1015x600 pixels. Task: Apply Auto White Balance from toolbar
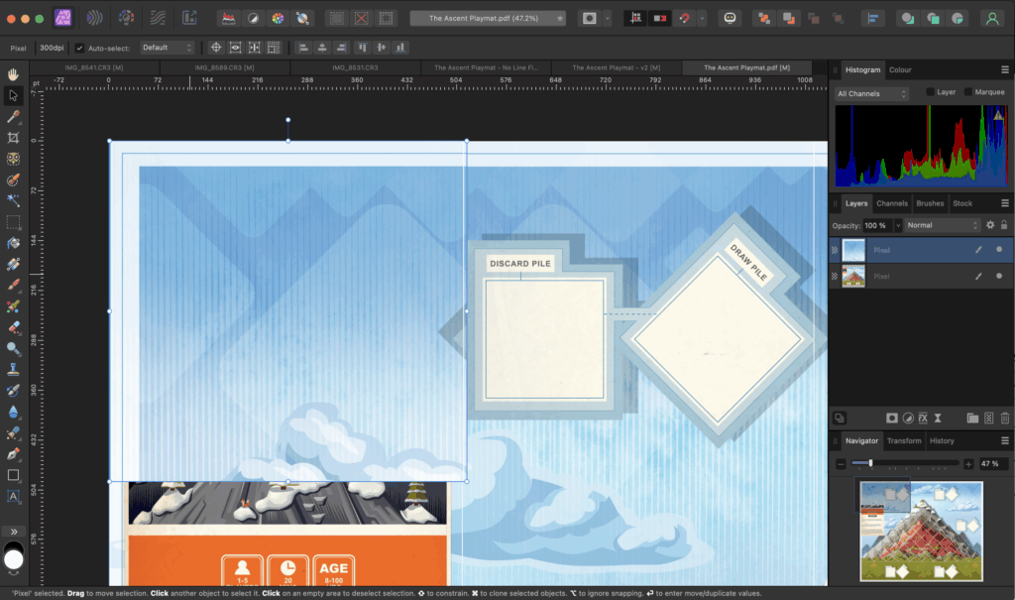pos(302,18)
